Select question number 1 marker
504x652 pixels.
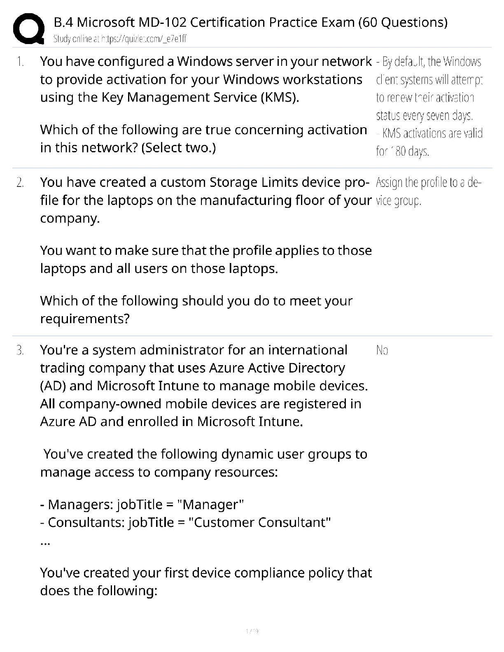click(20, 62)
